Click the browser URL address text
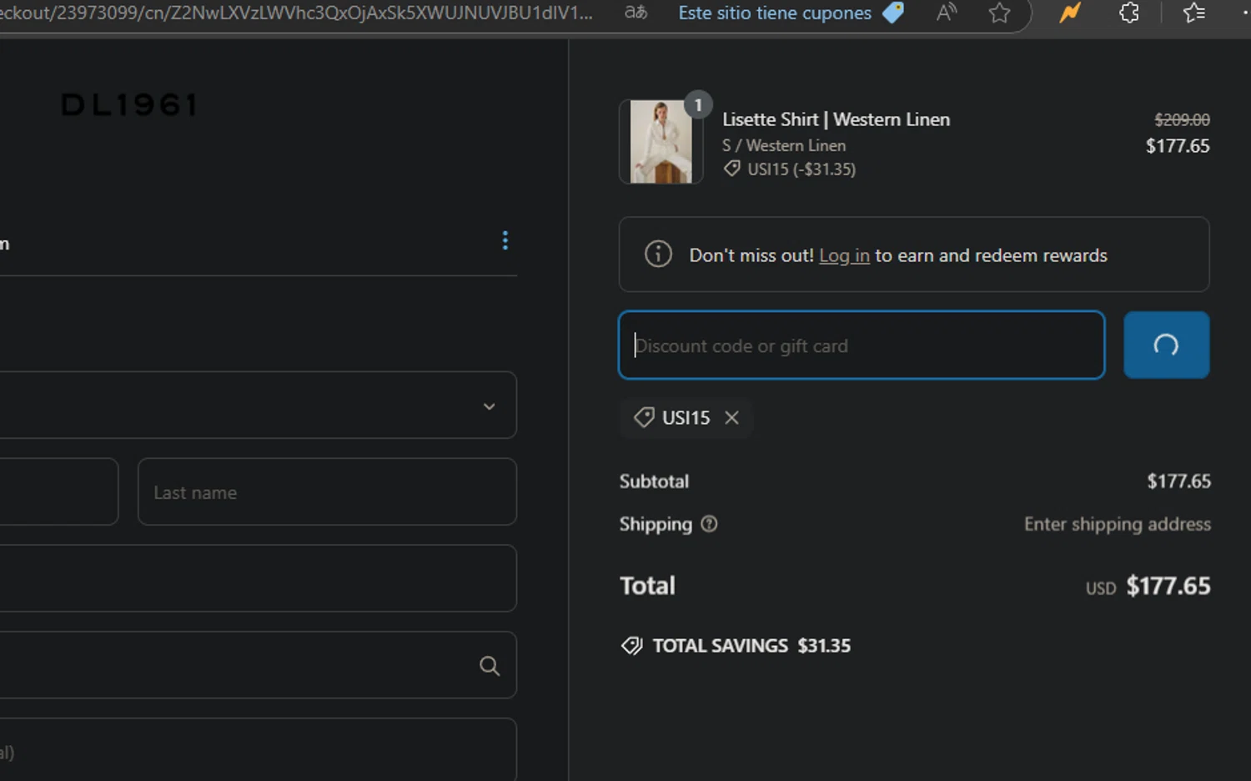Viewport: 1251px width, 781px height. tap(297, 13)
